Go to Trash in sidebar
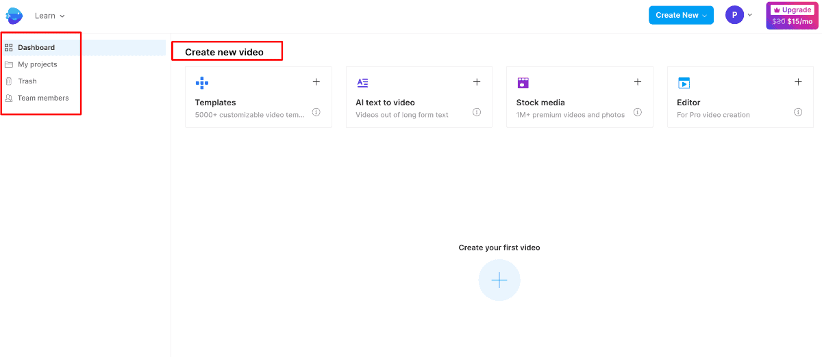This screenshot has width=822, height=357. [x=27, y=81]
